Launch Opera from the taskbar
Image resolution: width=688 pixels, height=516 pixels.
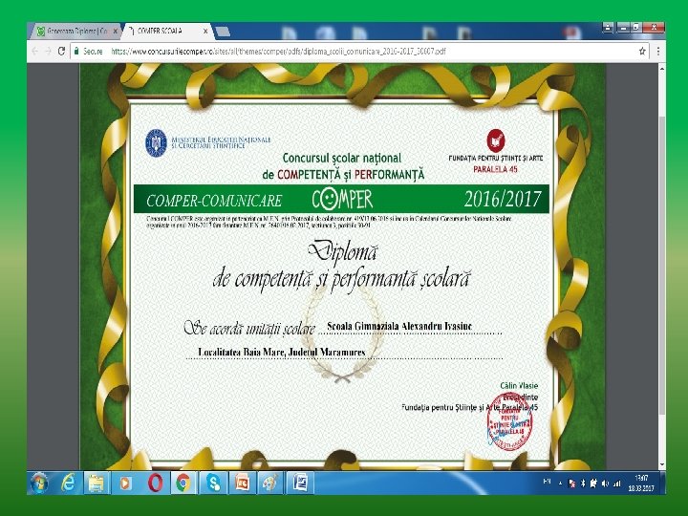[155, 484]
